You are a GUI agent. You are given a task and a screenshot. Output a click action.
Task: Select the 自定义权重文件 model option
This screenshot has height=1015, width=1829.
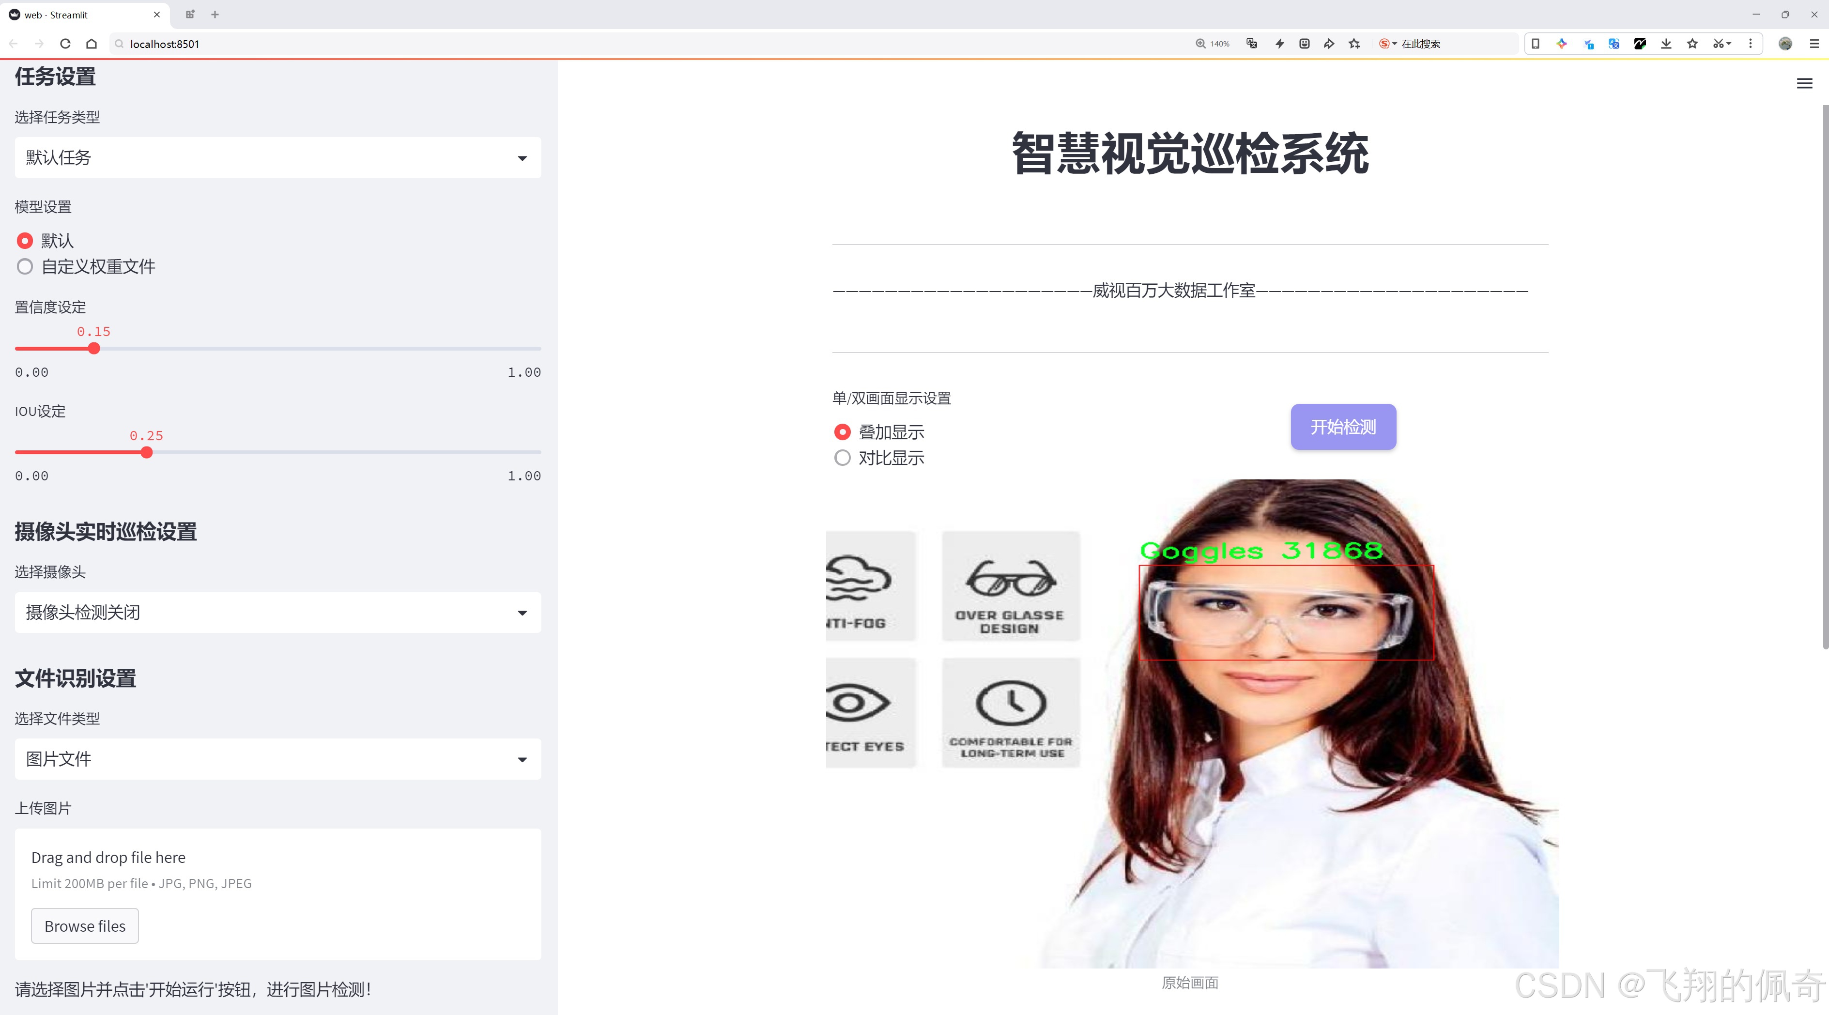[25, 266]
